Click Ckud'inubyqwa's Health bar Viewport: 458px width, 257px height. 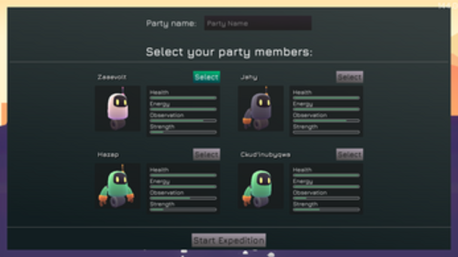tap(326, 175)
